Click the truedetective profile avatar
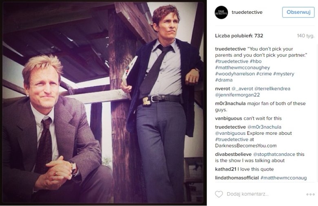Screen dimensions: 318x206 click(221, 12)
